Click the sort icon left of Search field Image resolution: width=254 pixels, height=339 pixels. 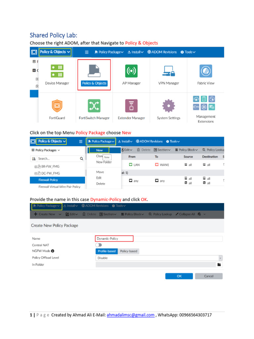(x=34, y=159)
